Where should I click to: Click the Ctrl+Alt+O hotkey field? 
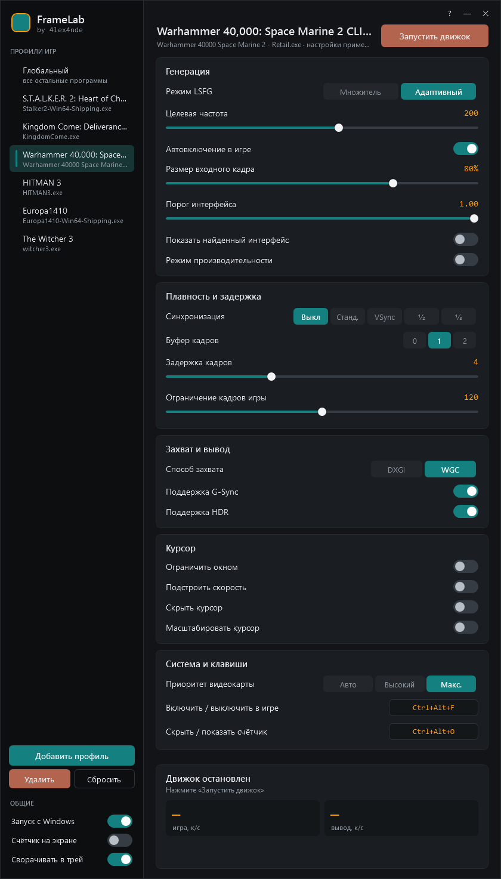[x=434, y=732]
